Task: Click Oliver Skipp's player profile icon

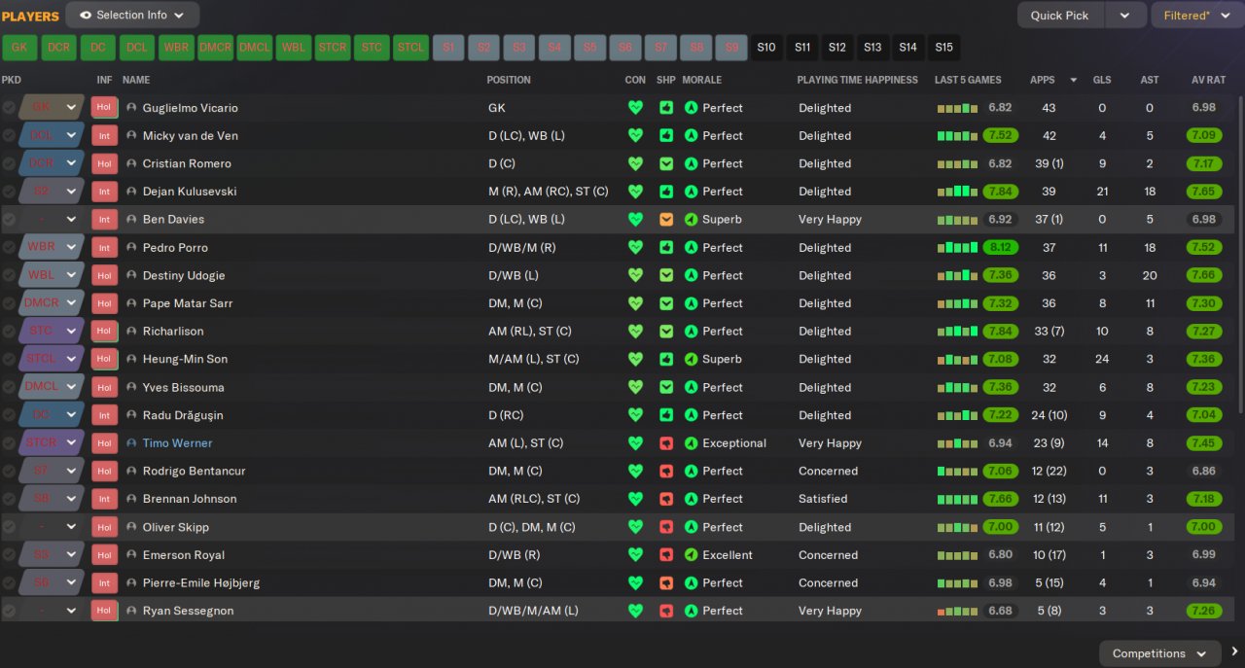Action: pyautogui.click(x=131, y=527)
